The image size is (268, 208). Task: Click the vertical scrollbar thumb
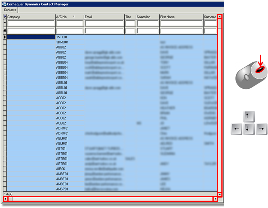[x=220, y=24]
